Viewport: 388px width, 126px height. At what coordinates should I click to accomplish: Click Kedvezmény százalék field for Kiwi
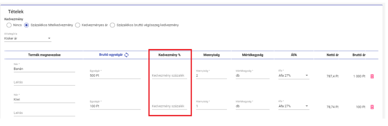click(x=169, y=106)
